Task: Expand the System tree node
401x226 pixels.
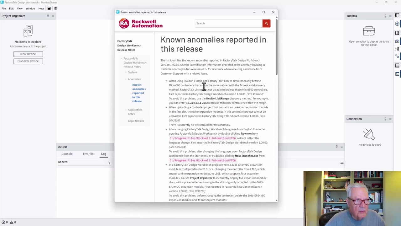Action: [126, 73]
